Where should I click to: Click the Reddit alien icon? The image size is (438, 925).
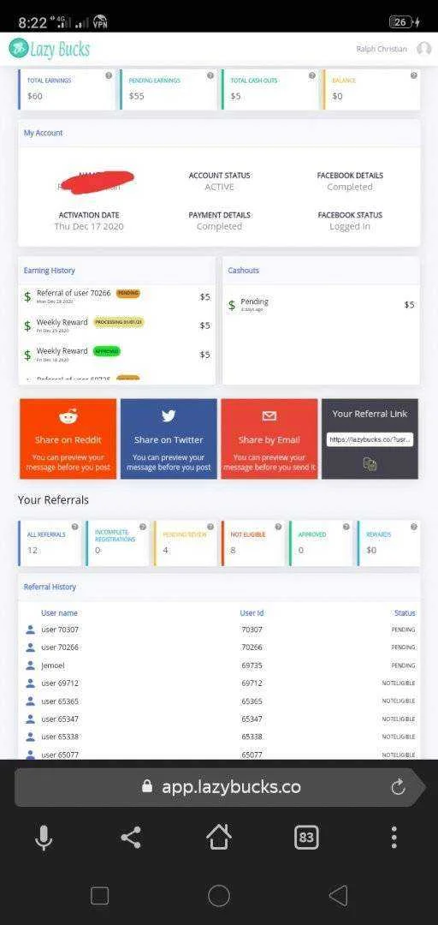tap(68, 417)
